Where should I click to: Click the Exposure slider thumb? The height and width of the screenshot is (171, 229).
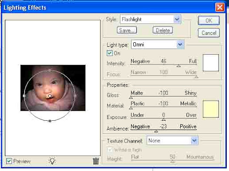point(164,119)
